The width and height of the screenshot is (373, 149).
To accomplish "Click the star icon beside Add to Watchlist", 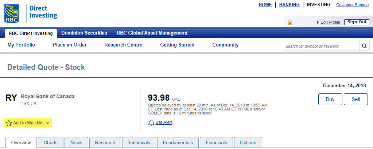I will coord(9,123).
